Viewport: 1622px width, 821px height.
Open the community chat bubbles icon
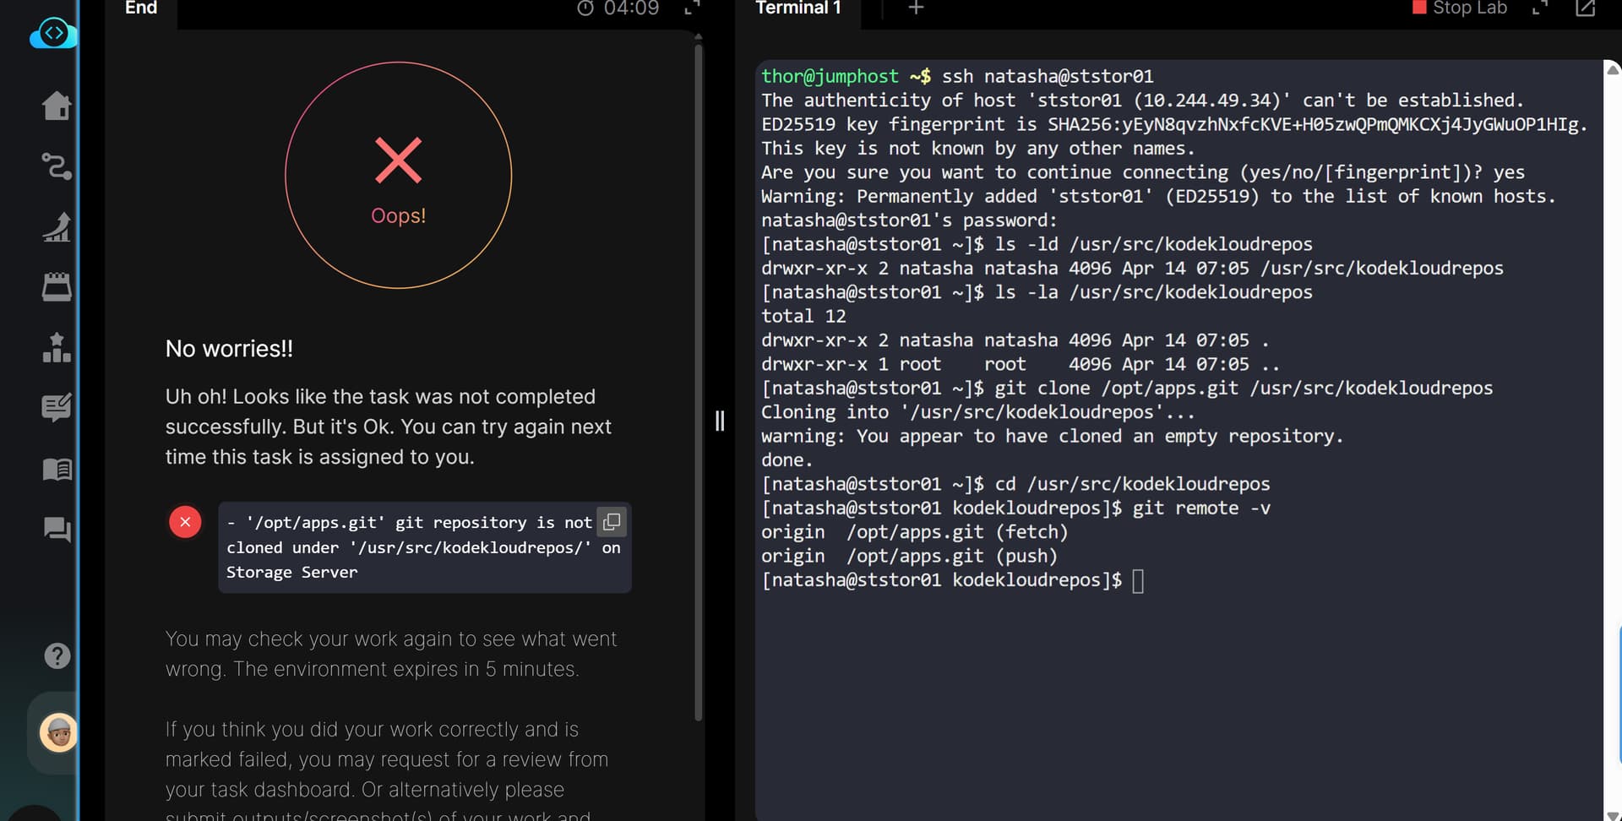coord(57,530)
